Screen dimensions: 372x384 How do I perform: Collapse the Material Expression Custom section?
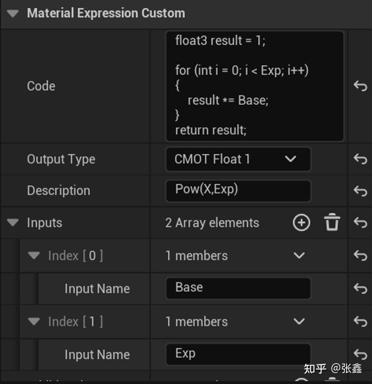coord(13,13)
